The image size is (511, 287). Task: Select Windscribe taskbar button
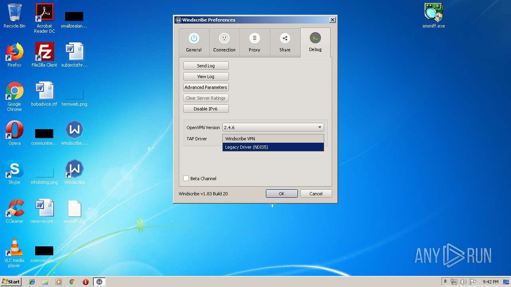99,282
